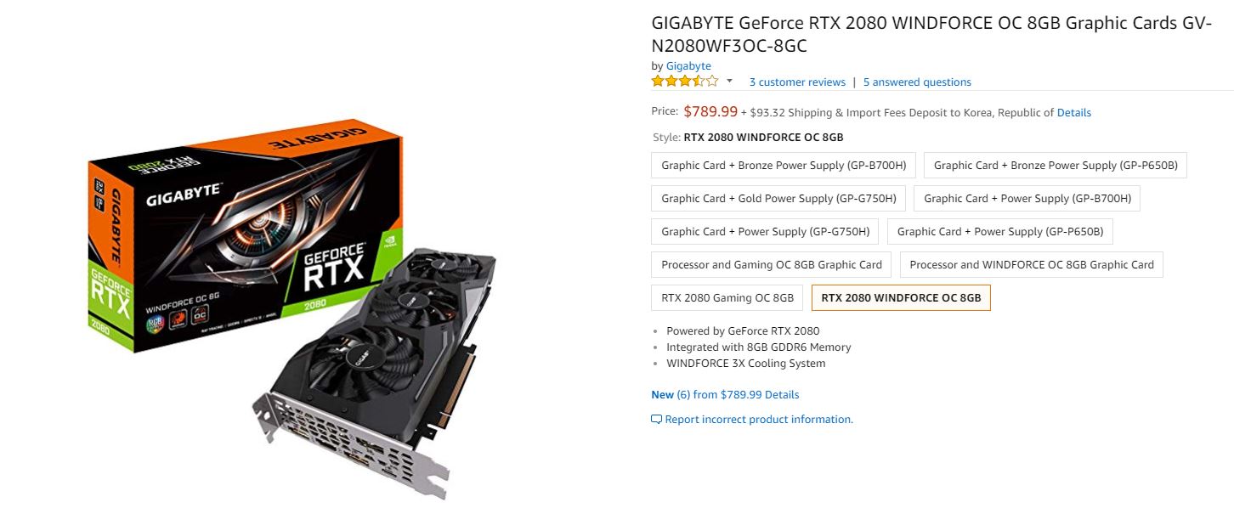
Task: Open the shipping fees Details link
Action: click(x=1074, y=112)
